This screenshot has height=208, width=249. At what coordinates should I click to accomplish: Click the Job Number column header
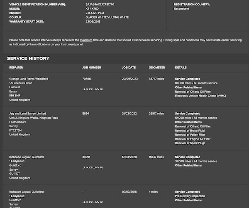92,68
